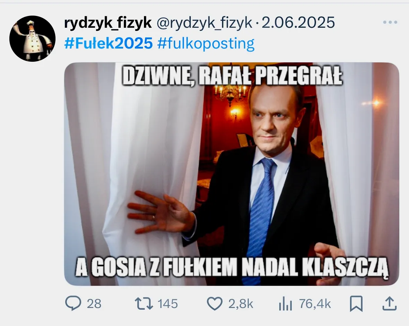Like the post with the heart icon
Viewport: 409px width, 326px height.
tap(215, 304)
